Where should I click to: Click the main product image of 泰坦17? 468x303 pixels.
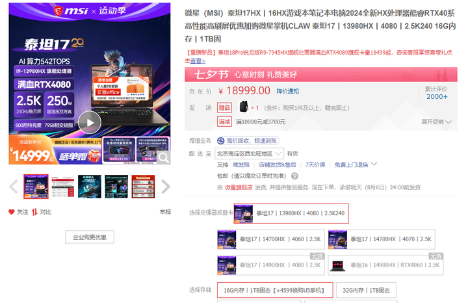pyautogui.click(x=90, y=84)
